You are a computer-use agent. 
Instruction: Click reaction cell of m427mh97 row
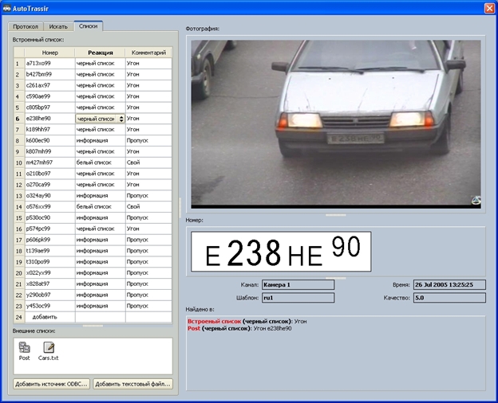pos(101,162)
